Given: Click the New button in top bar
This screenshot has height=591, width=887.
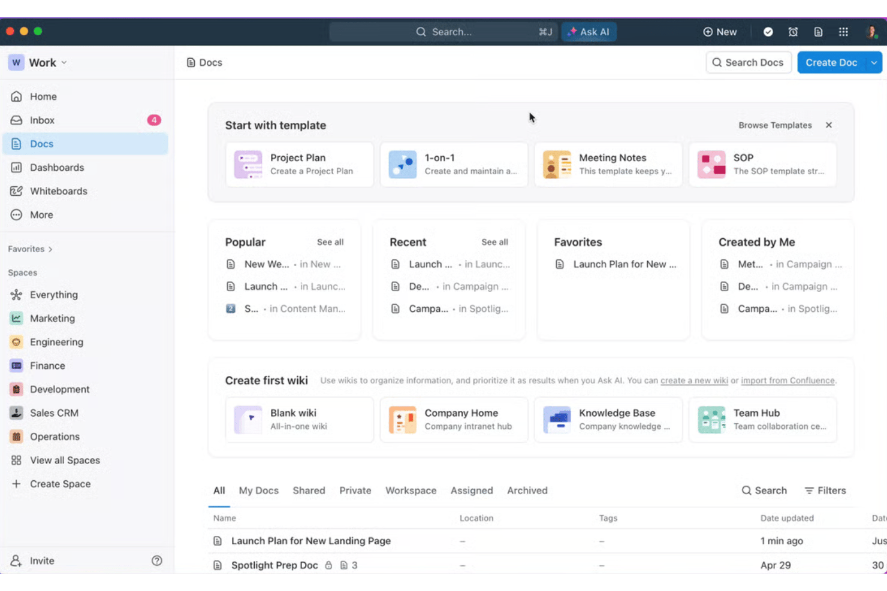Looking at the screenshot, I should click(720, 32).
